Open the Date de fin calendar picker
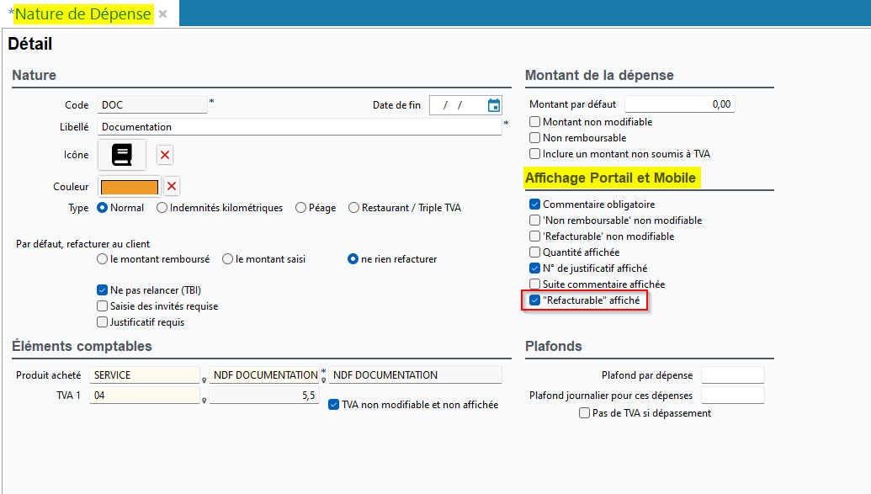871x494 pixels. coord(494,105)
